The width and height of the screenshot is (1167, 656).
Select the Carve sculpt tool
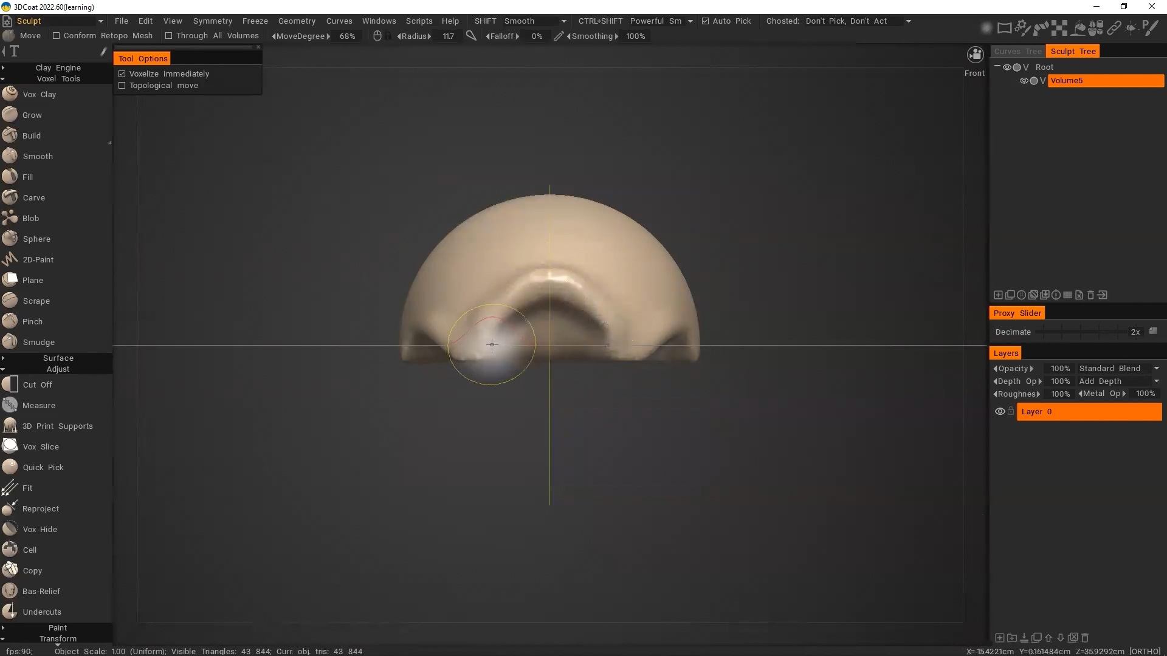(33, 197)
